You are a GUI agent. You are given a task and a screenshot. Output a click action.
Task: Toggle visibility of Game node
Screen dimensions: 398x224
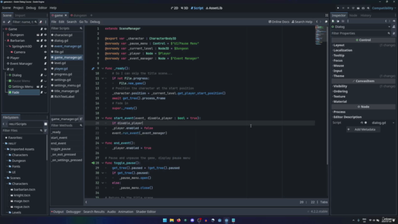(x=45, y=29)
